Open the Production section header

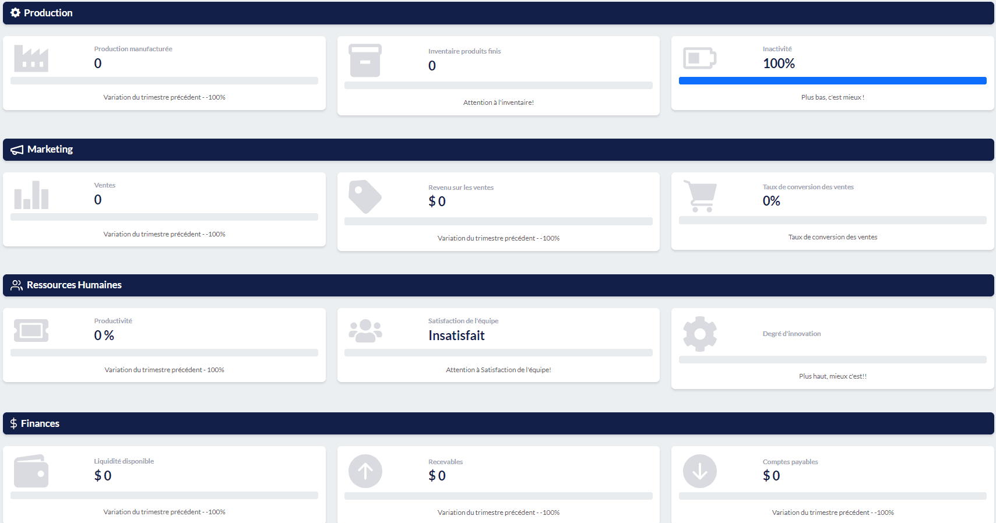48,13
